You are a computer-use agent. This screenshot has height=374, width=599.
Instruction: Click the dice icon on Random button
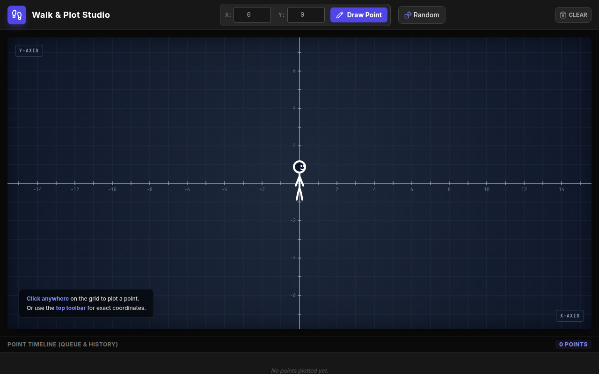pos(408,15)
